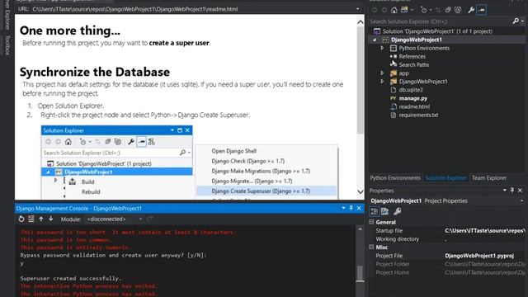
Task: Close the Properties panel
Action: [521, 191]
